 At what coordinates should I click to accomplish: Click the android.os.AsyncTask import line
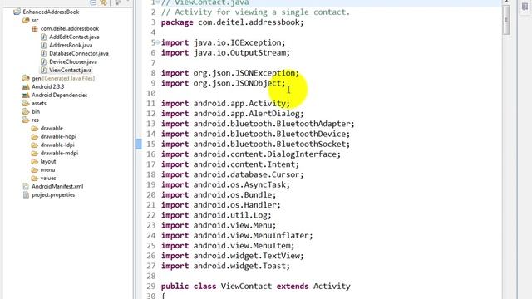(x=225, y=185)
